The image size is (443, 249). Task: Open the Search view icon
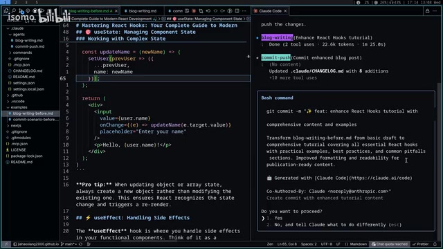point(14,11)
